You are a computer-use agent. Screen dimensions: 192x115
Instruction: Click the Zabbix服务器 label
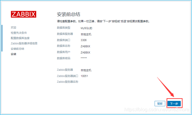tap(65, 70)
